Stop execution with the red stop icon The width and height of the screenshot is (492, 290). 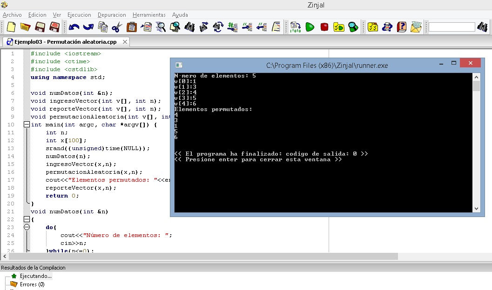[x=324, y=27]
